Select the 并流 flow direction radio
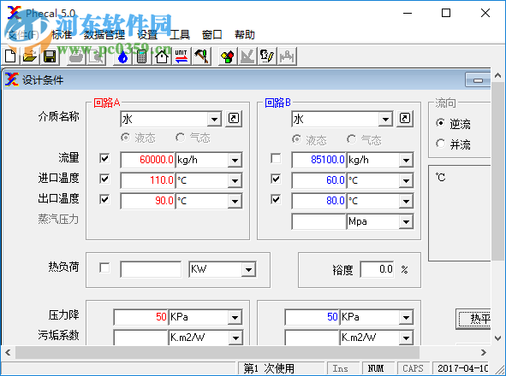The height and width of the screenshot is (376, 506). coord(440,144)
